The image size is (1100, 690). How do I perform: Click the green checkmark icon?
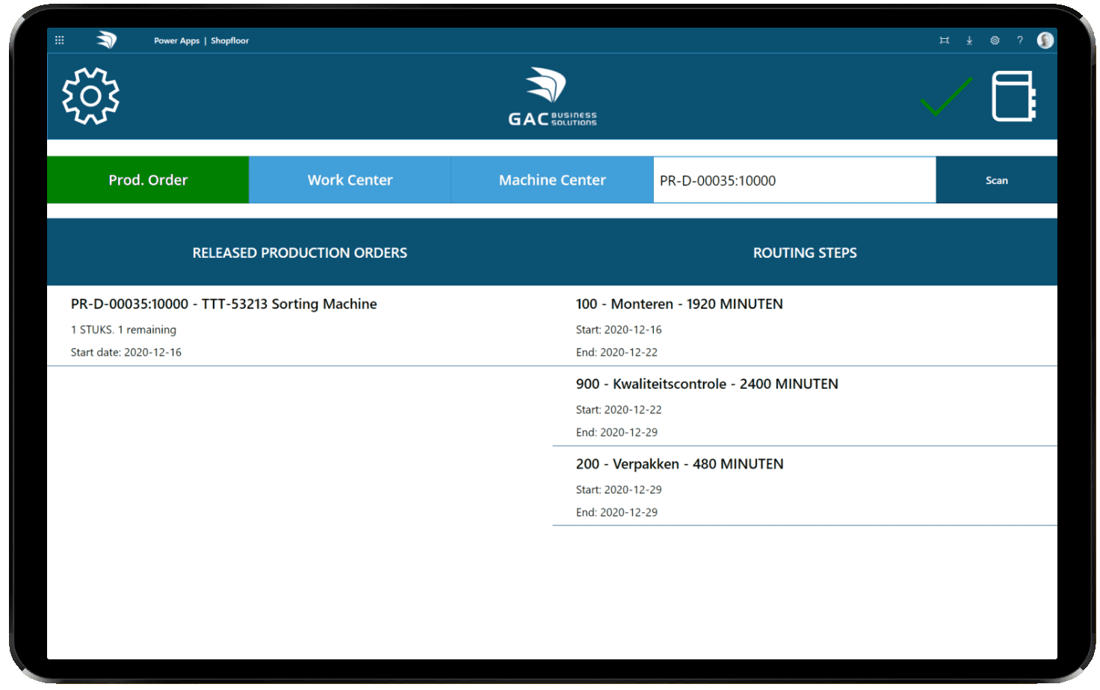946,96
